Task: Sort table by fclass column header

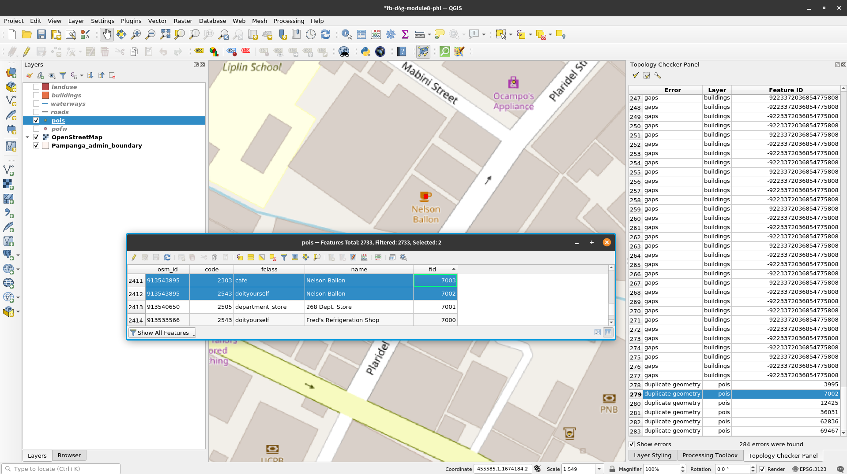Action: (x=269, y=269)
